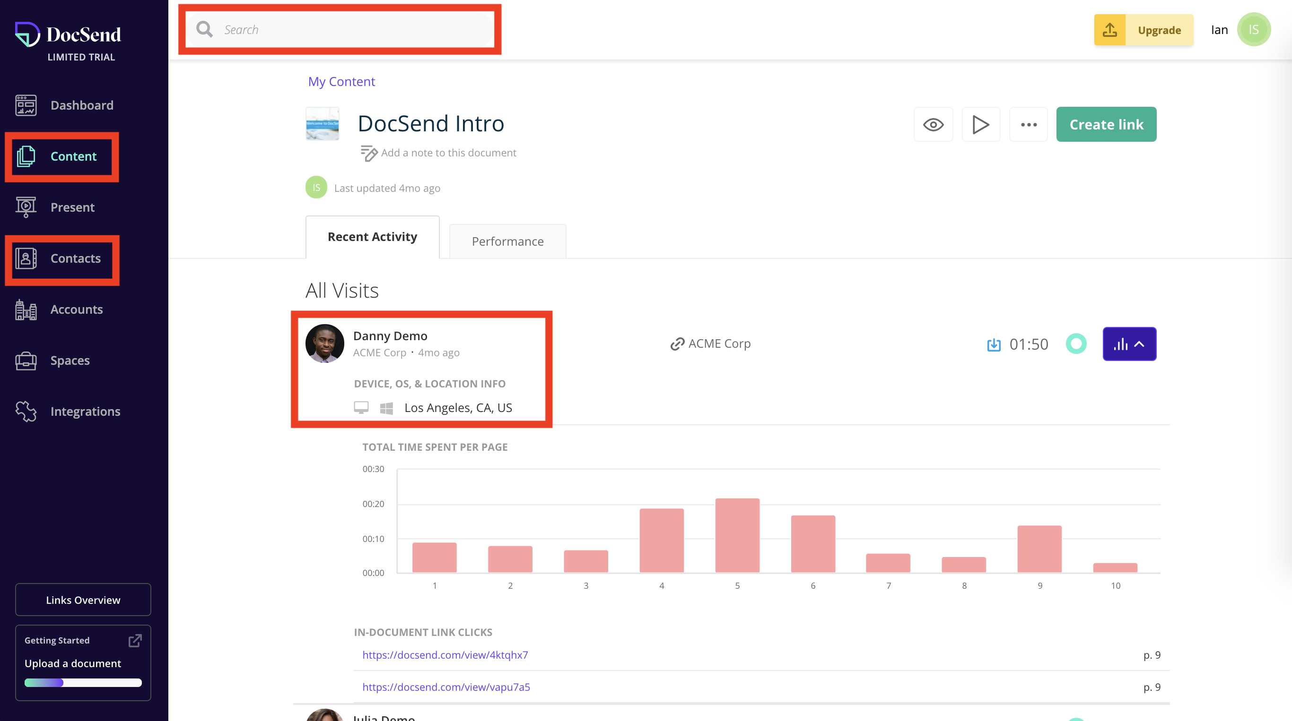
Task: Click the Spaces briefcase icon
Action: click(x=26, y=361)
